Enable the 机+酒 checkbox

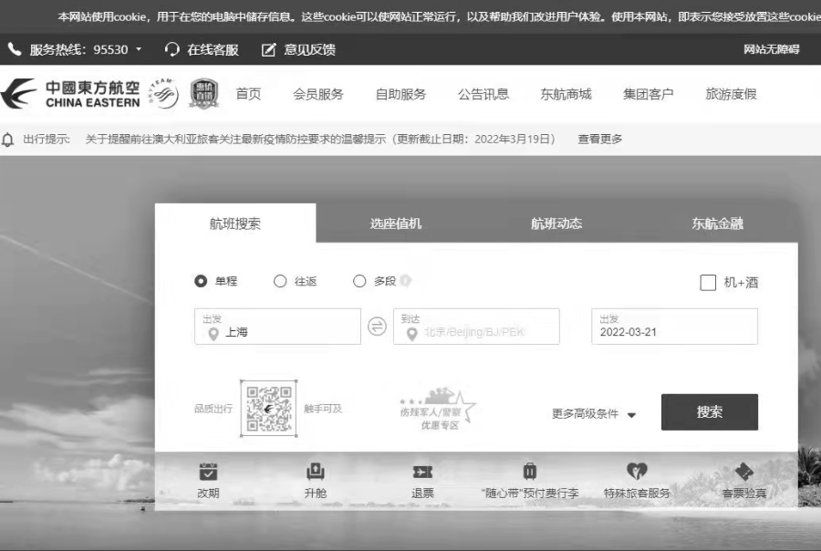708,283
